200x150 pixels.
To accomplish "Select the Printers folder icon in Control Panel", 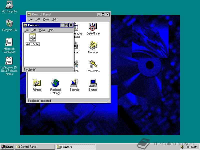I will pos(37,83).
